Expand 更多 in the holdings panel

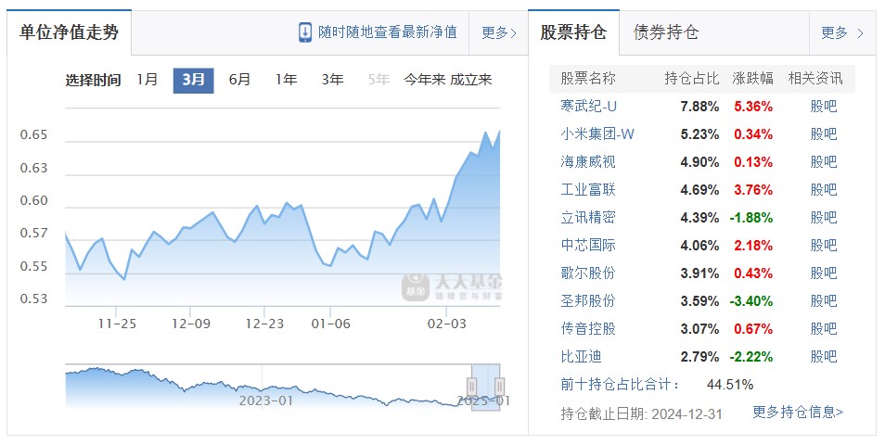(841, 32)
